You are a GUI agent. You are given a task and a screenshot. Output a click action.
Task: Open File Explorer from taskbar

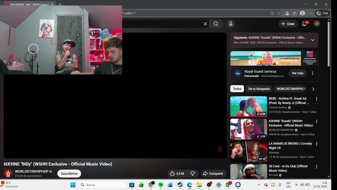click(x=199, y=185)
